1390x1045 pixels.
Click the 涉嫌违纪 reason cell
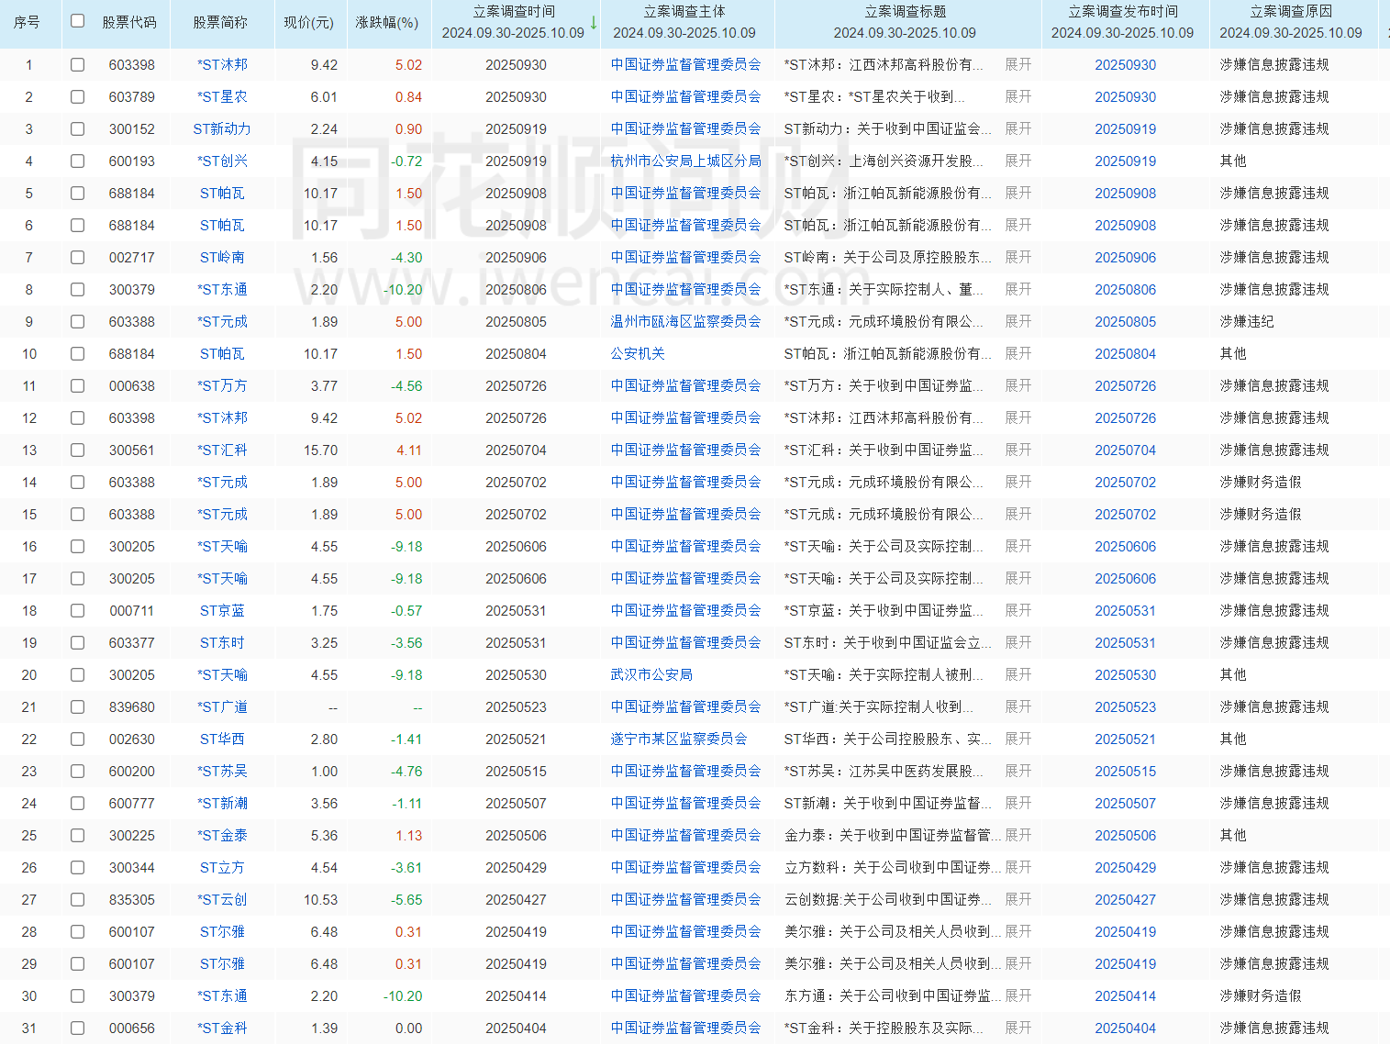1247,322
